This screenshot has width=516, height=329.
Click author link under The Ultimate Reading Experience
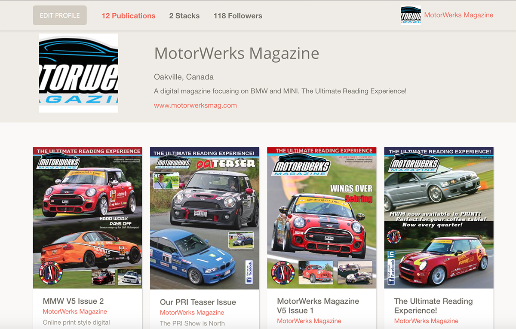[x=426, y=321]
